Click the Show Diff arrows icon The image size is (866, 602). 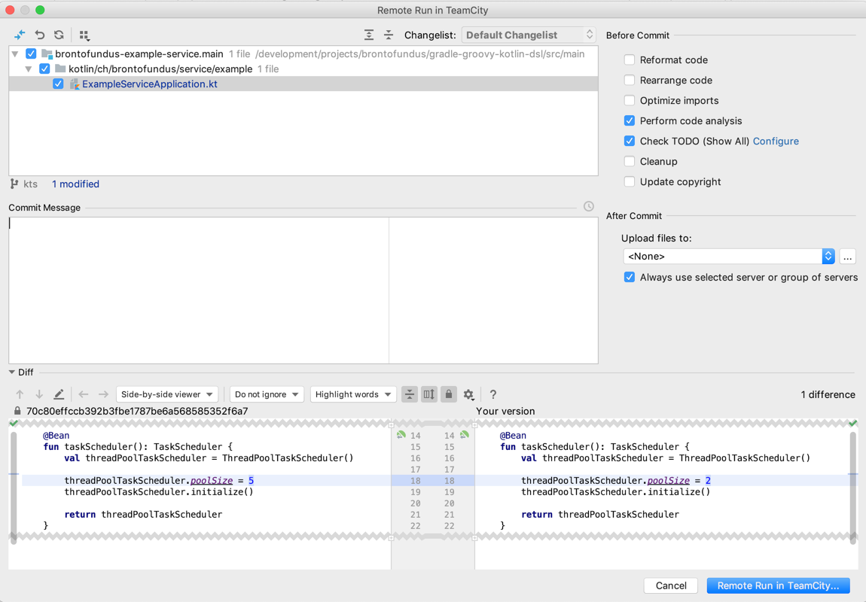[20, 35]
